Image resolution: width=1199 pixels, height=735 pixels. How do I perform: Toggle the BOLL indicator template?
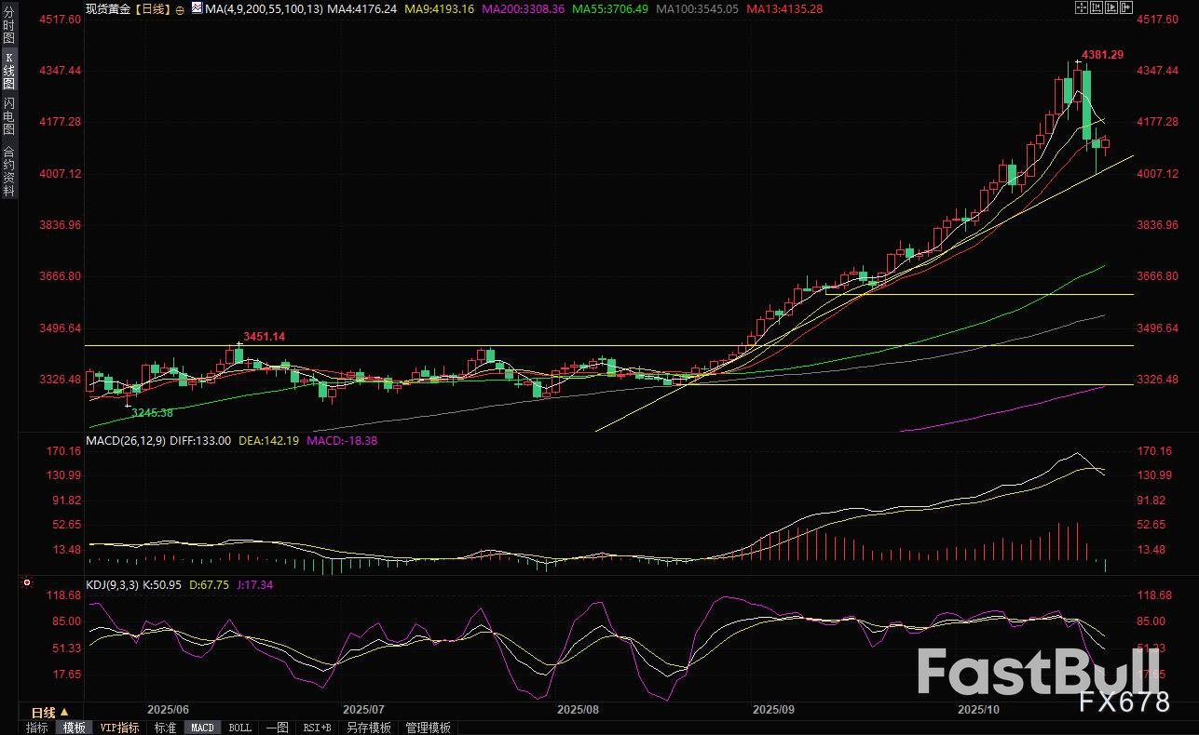(x=239, y=728)
